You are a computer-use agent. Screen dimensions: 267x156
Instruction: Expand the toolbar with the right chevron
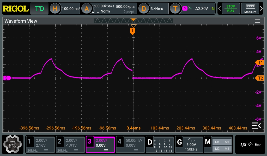pos(261,8)
